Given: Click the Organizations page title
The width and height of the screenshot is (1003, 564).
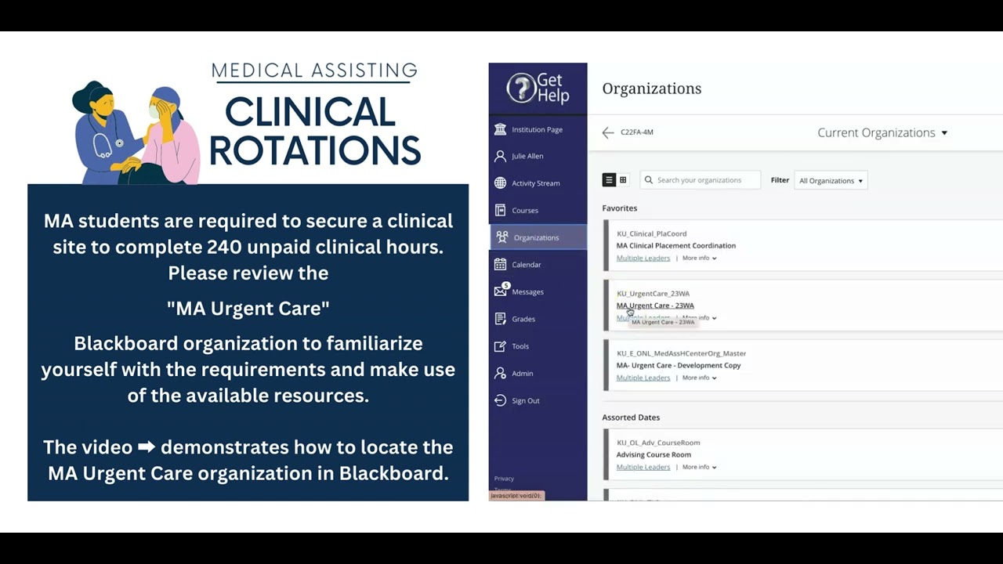Looking at the screenshot, I should (x=651, y=89).
